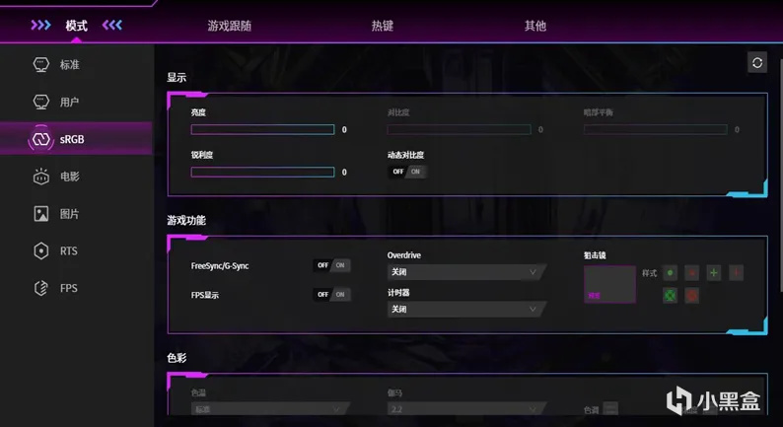Switch to the 游戏跟随 tab

pos(229,26)
